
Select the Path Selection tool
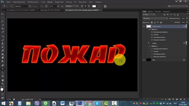point(3,73)
